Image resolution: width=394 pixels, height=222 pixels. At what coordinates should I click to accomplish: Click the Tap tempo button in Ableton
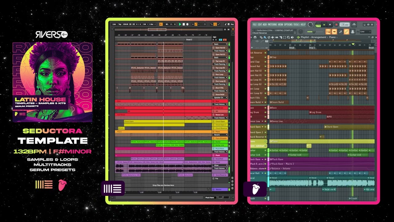(120, 24)
